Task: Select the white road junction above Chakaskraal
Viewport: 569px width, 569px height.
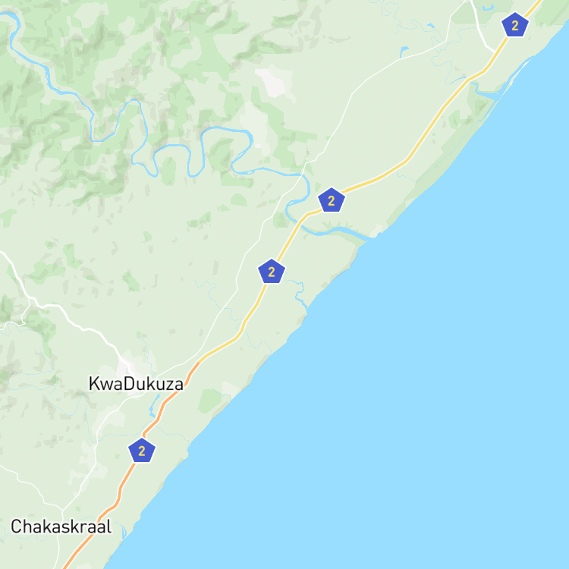Action: click(x=62, y=511)
